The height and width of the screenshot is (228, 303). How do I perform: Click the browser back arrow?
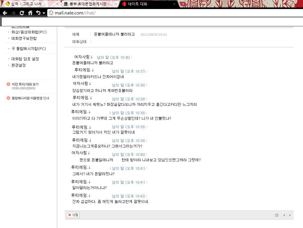click(5, 13)
